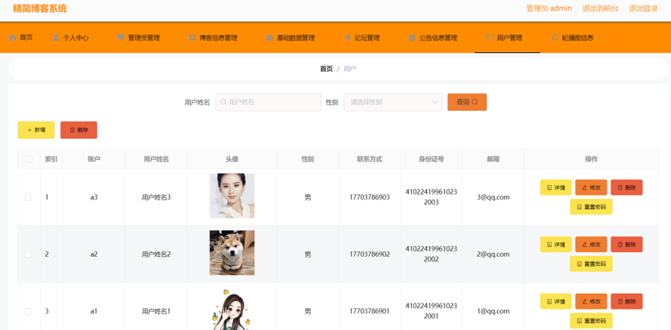Image resolution: width=671 pixels, height=330 pixels.
Task: Click the chat icon beside 管理员管理
Action: 121,38
